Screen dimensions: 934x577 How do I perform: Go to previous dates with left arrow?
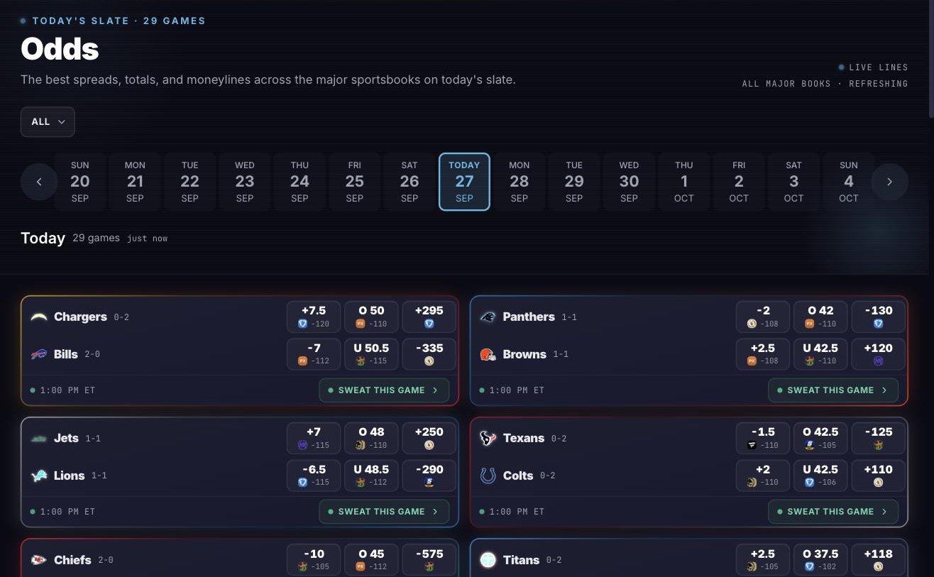click(x=39, y=182)
